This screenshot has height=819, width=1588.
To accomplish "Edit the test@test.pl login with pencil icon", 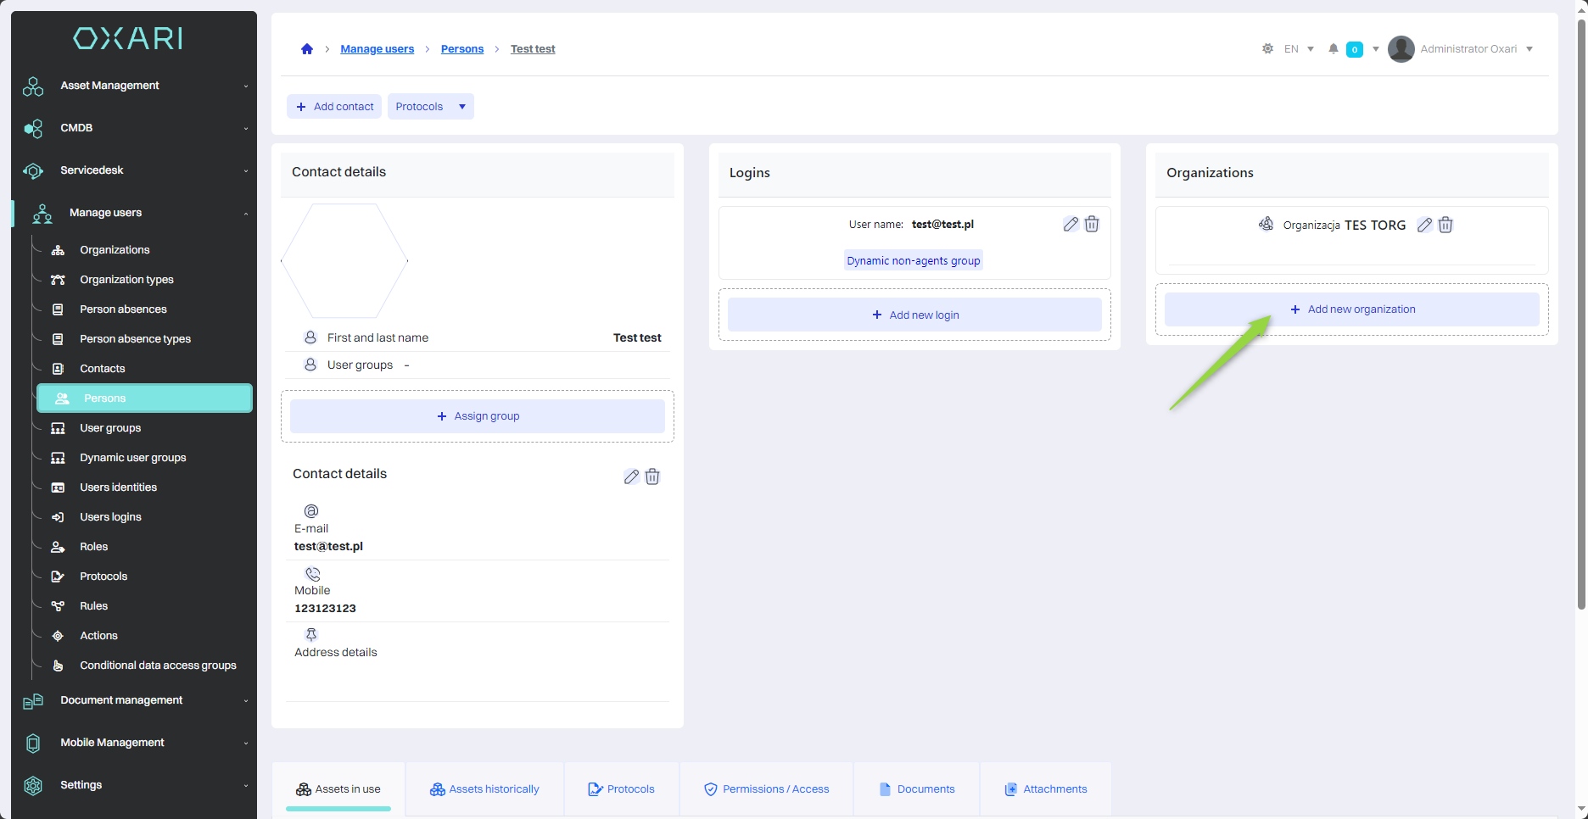I will coord(1071,225).
